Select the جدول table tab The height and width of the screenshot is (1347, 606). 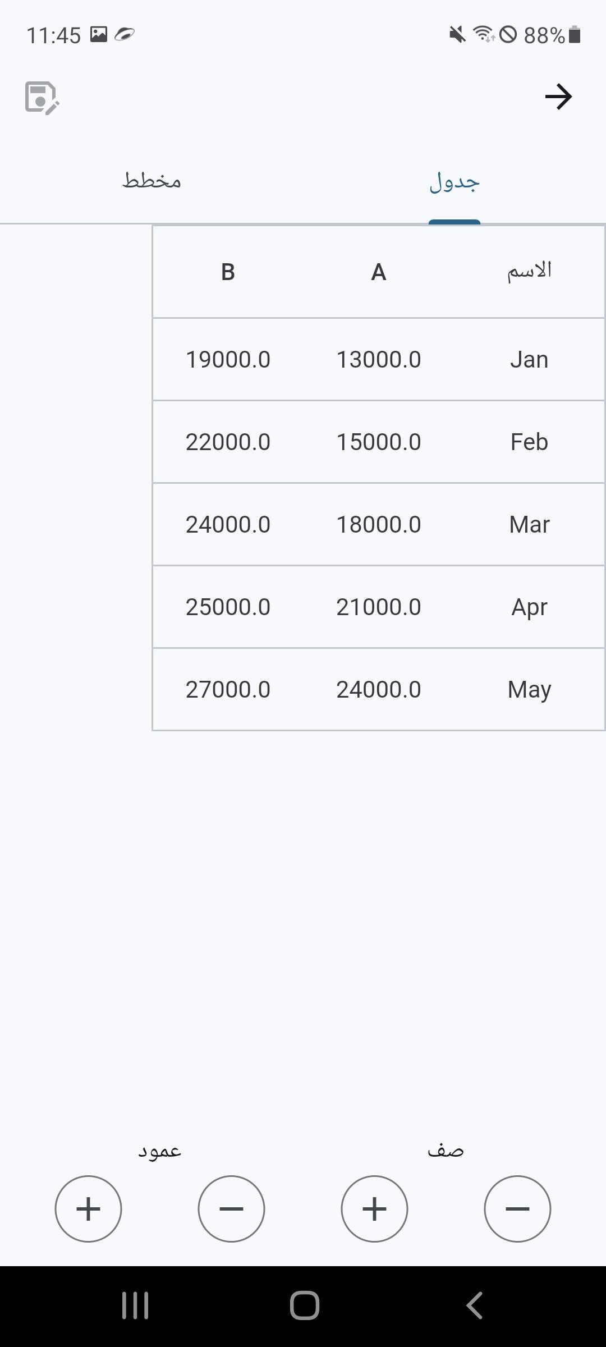[454, 182]
